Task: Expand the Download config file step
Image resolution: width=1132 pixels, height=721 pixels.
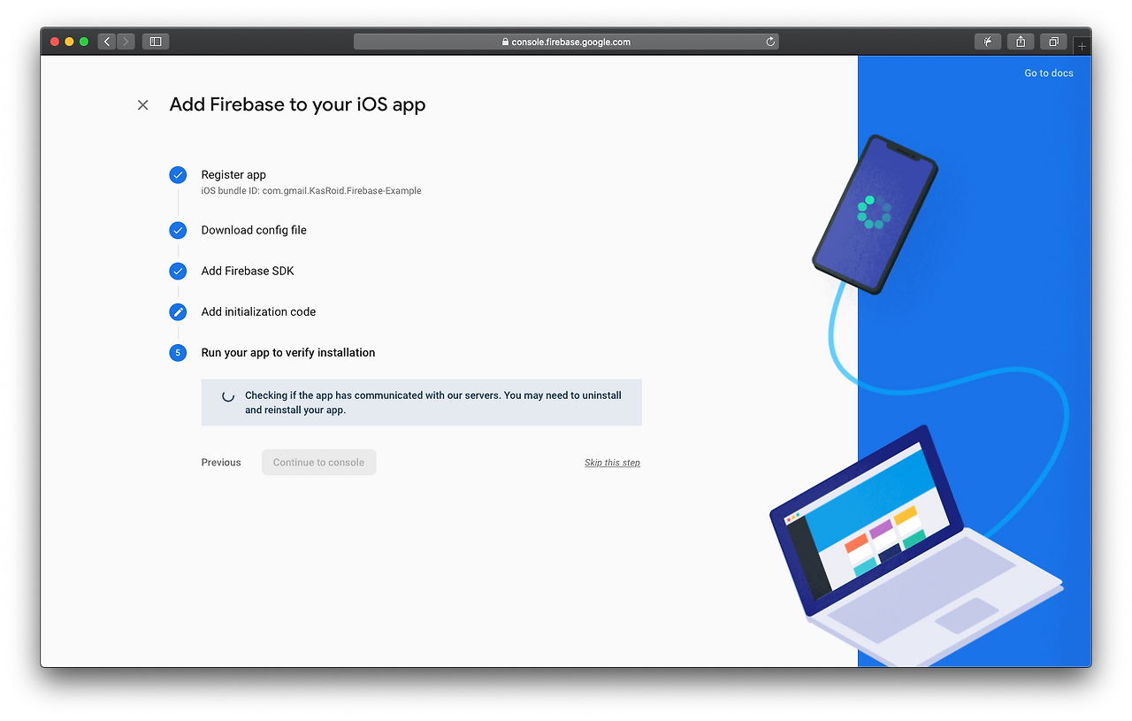Action: pos(254,230)
